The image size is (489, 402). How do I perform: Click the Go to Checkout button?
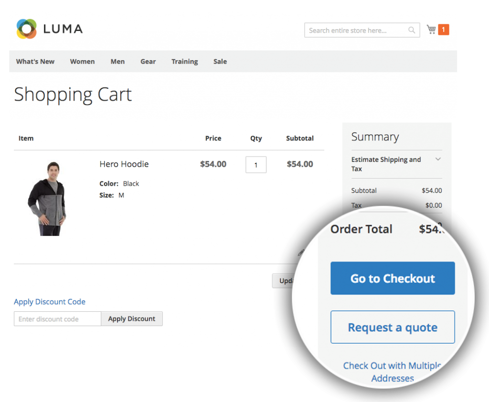click(393, 278)
